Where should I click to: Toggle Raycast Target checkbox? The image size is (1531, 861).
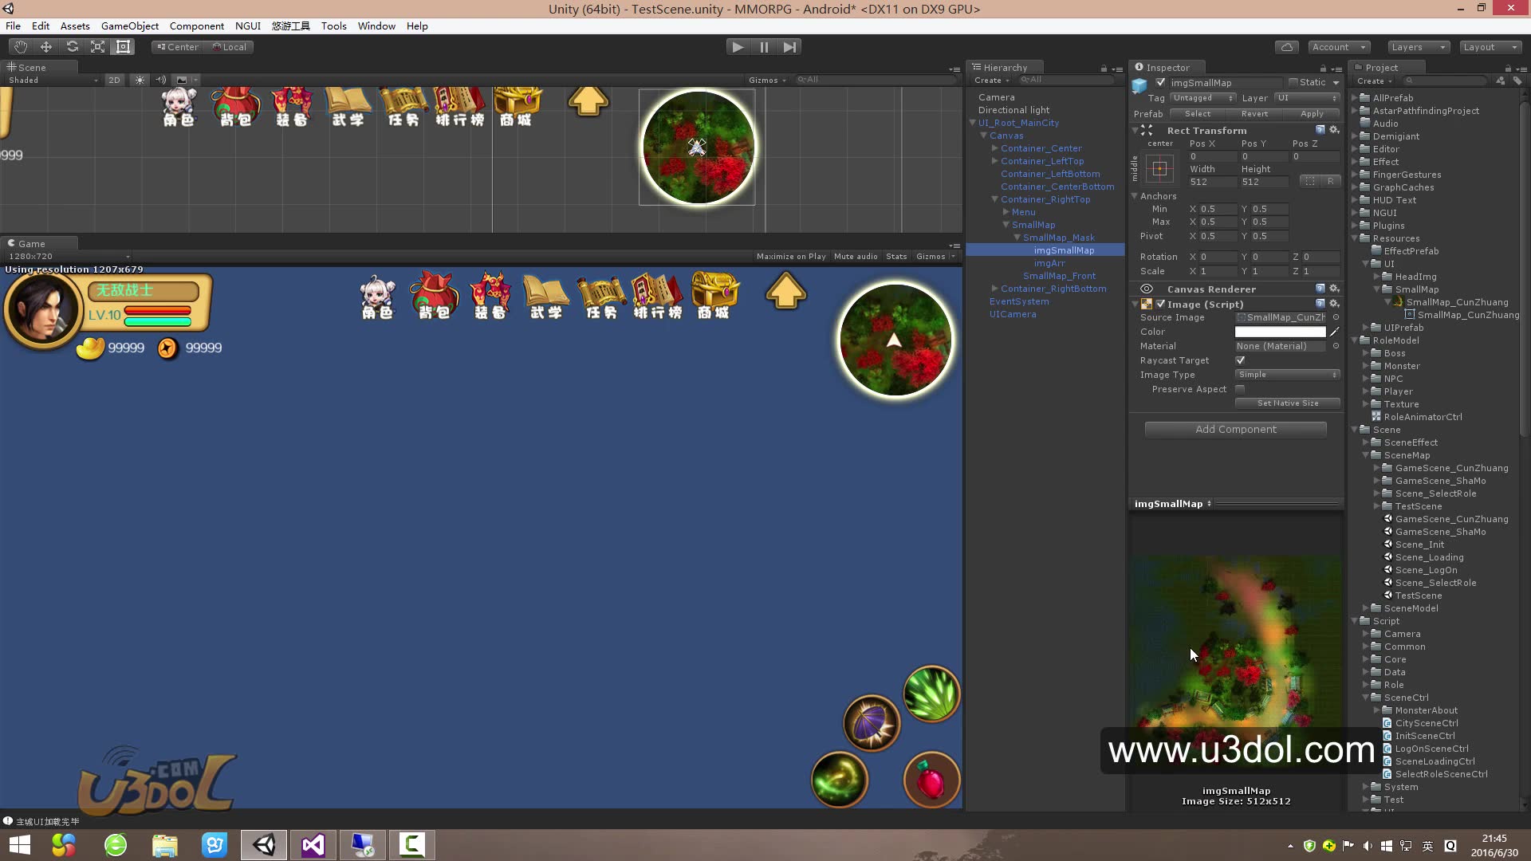pos(1240,360)
